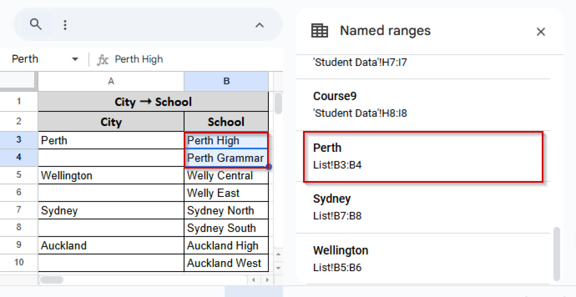The width and height of the screenshot is (576, 297).
Task: Open search with the magnifying glass icon
Action: pyautogui.click(x=36, y=24)
